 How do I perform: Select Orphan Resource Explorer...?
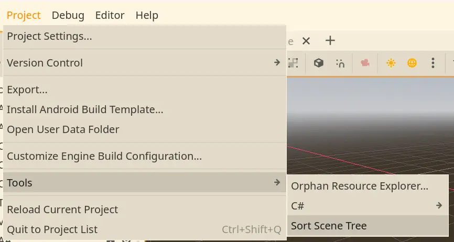[367, 186]
